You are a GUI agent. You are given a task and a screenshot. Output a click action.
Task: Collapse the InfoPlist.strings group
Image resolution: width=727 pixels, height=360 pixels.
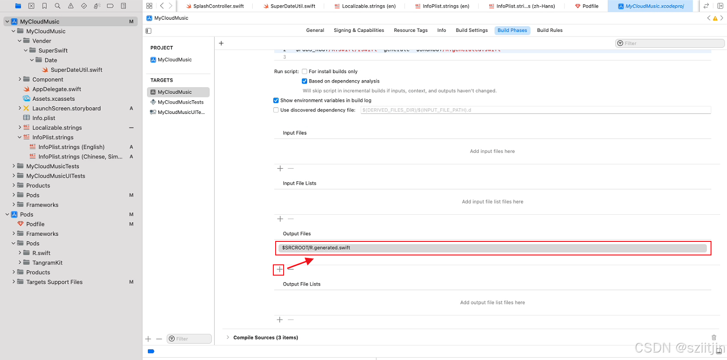click(x=20, y=137)
